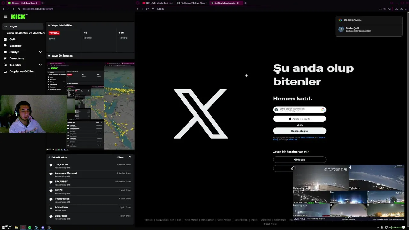Reload the Kick dashboard page

point(13,9)
